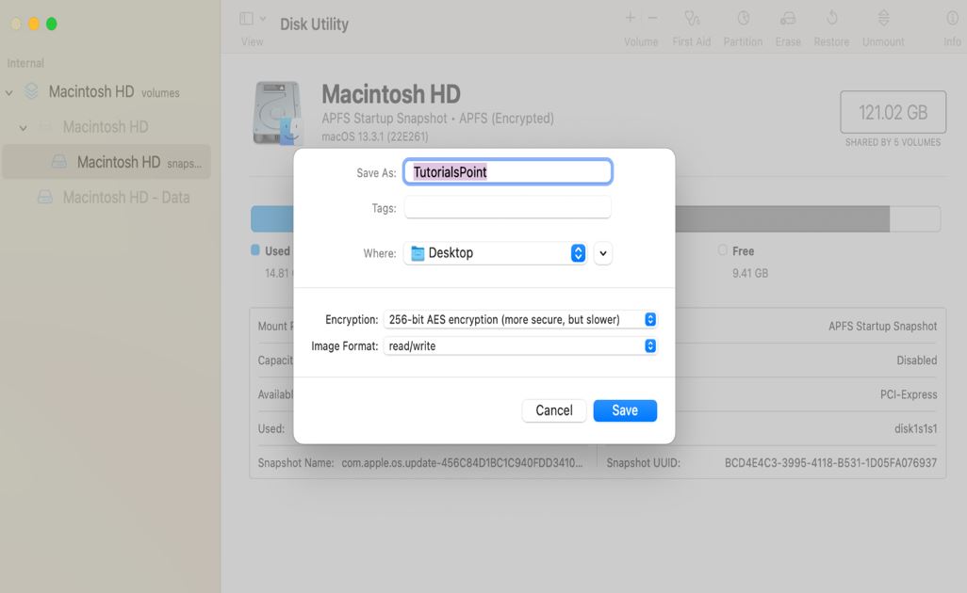This screenshot has width=967, height=593.
Task: Save the disk image
Action: pyautogui.click(x=625, y=409)
